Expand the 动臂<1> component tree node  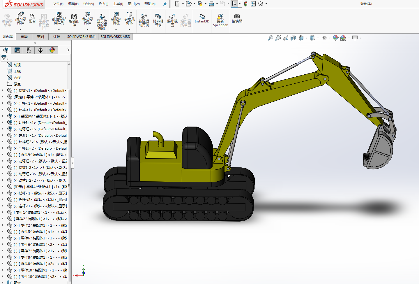[3, 90]
